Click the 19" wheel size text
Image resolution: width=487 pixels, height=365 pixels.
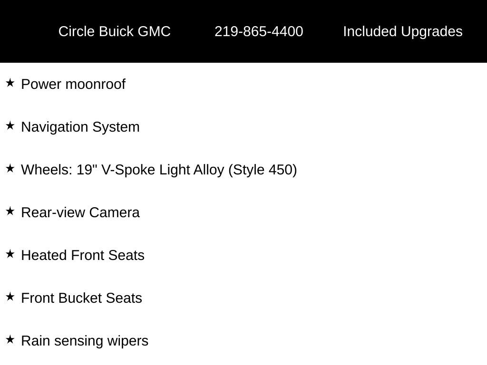pyautogui.click(x=88, y=170)
